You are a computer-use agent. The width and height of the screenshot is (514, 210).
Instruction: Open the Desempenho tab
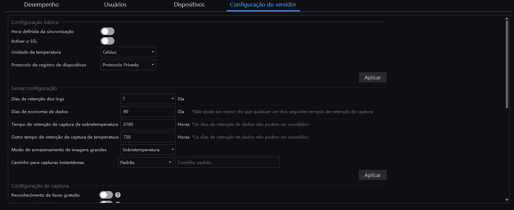click(41, 5)
